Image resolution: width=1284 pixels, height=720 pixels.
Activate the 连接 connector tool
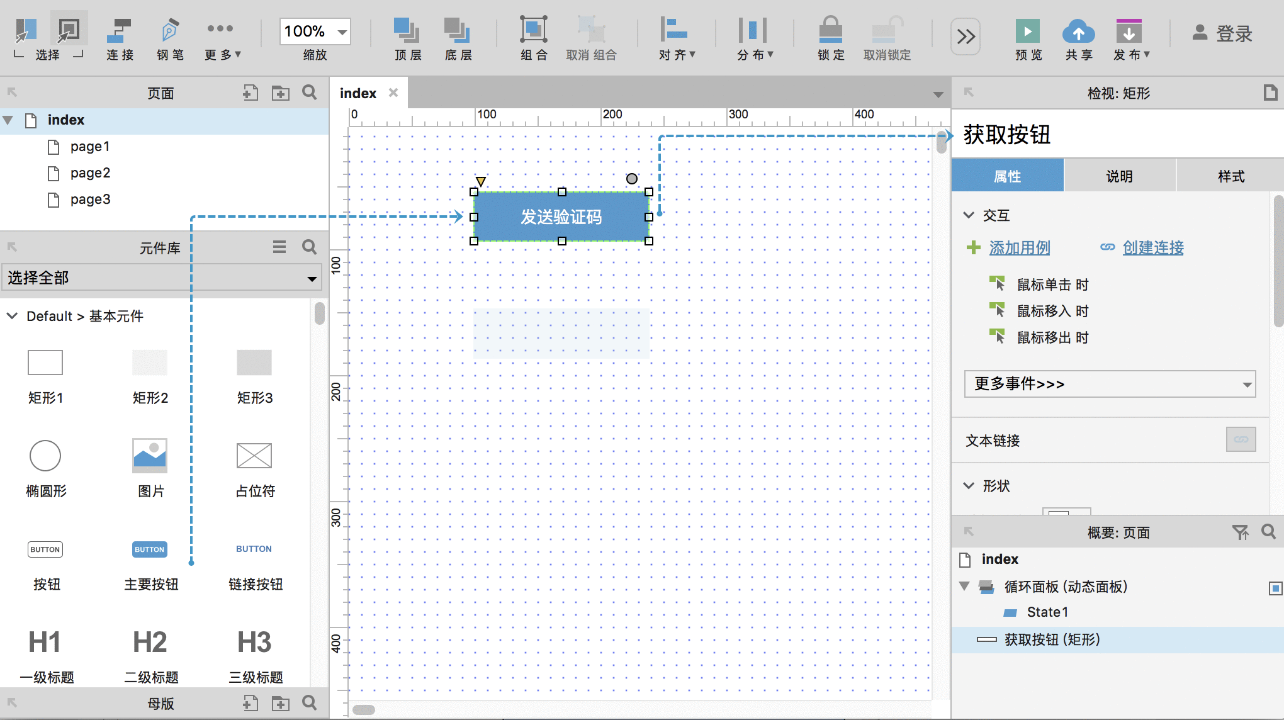(120, 38)
